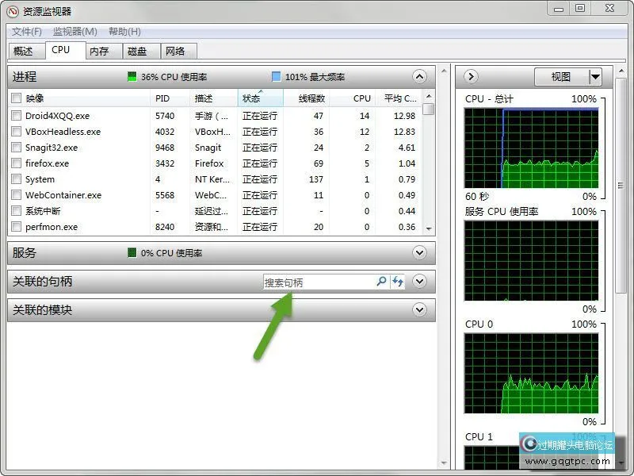Collapse the 进程 section

[420, 77]
